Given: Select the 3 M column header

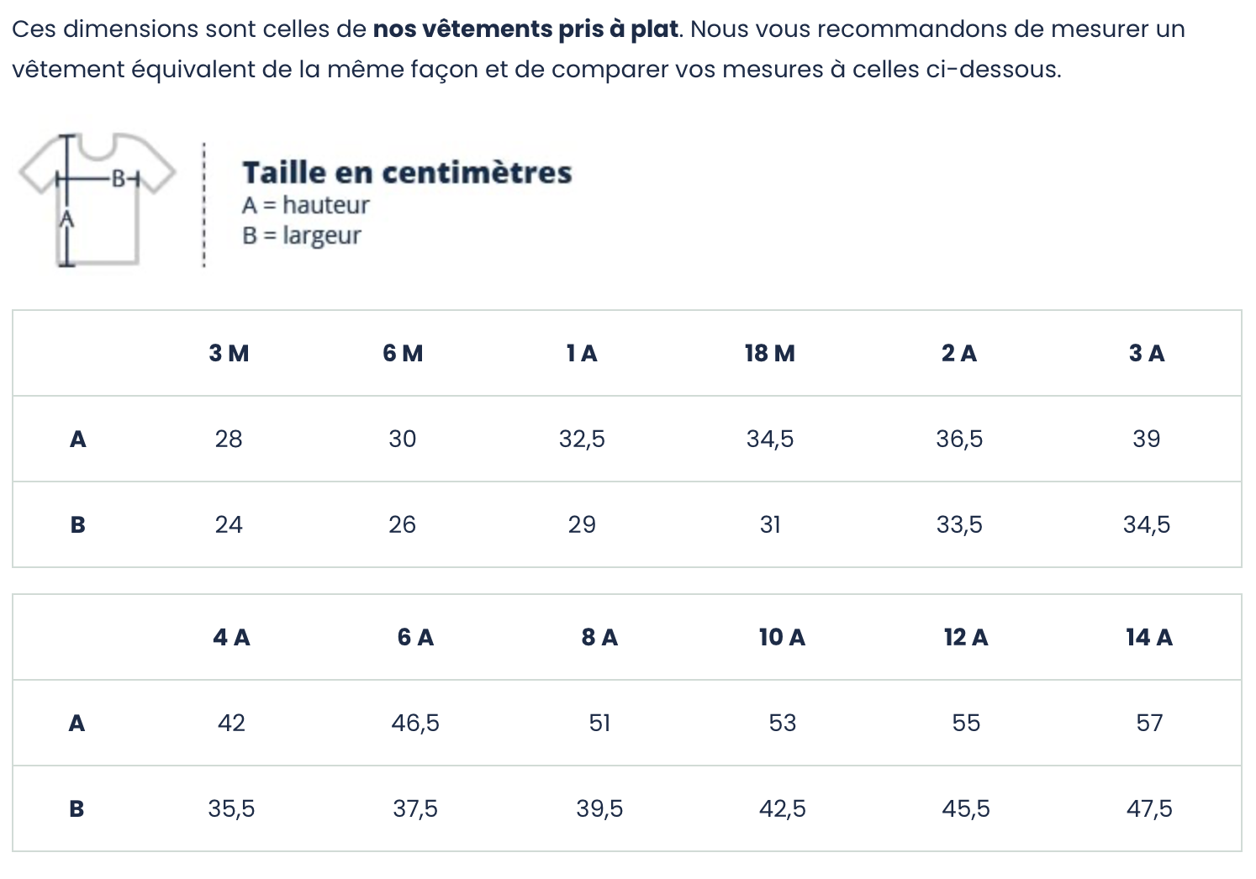Looking at the screenshot, I should [229, 354].
